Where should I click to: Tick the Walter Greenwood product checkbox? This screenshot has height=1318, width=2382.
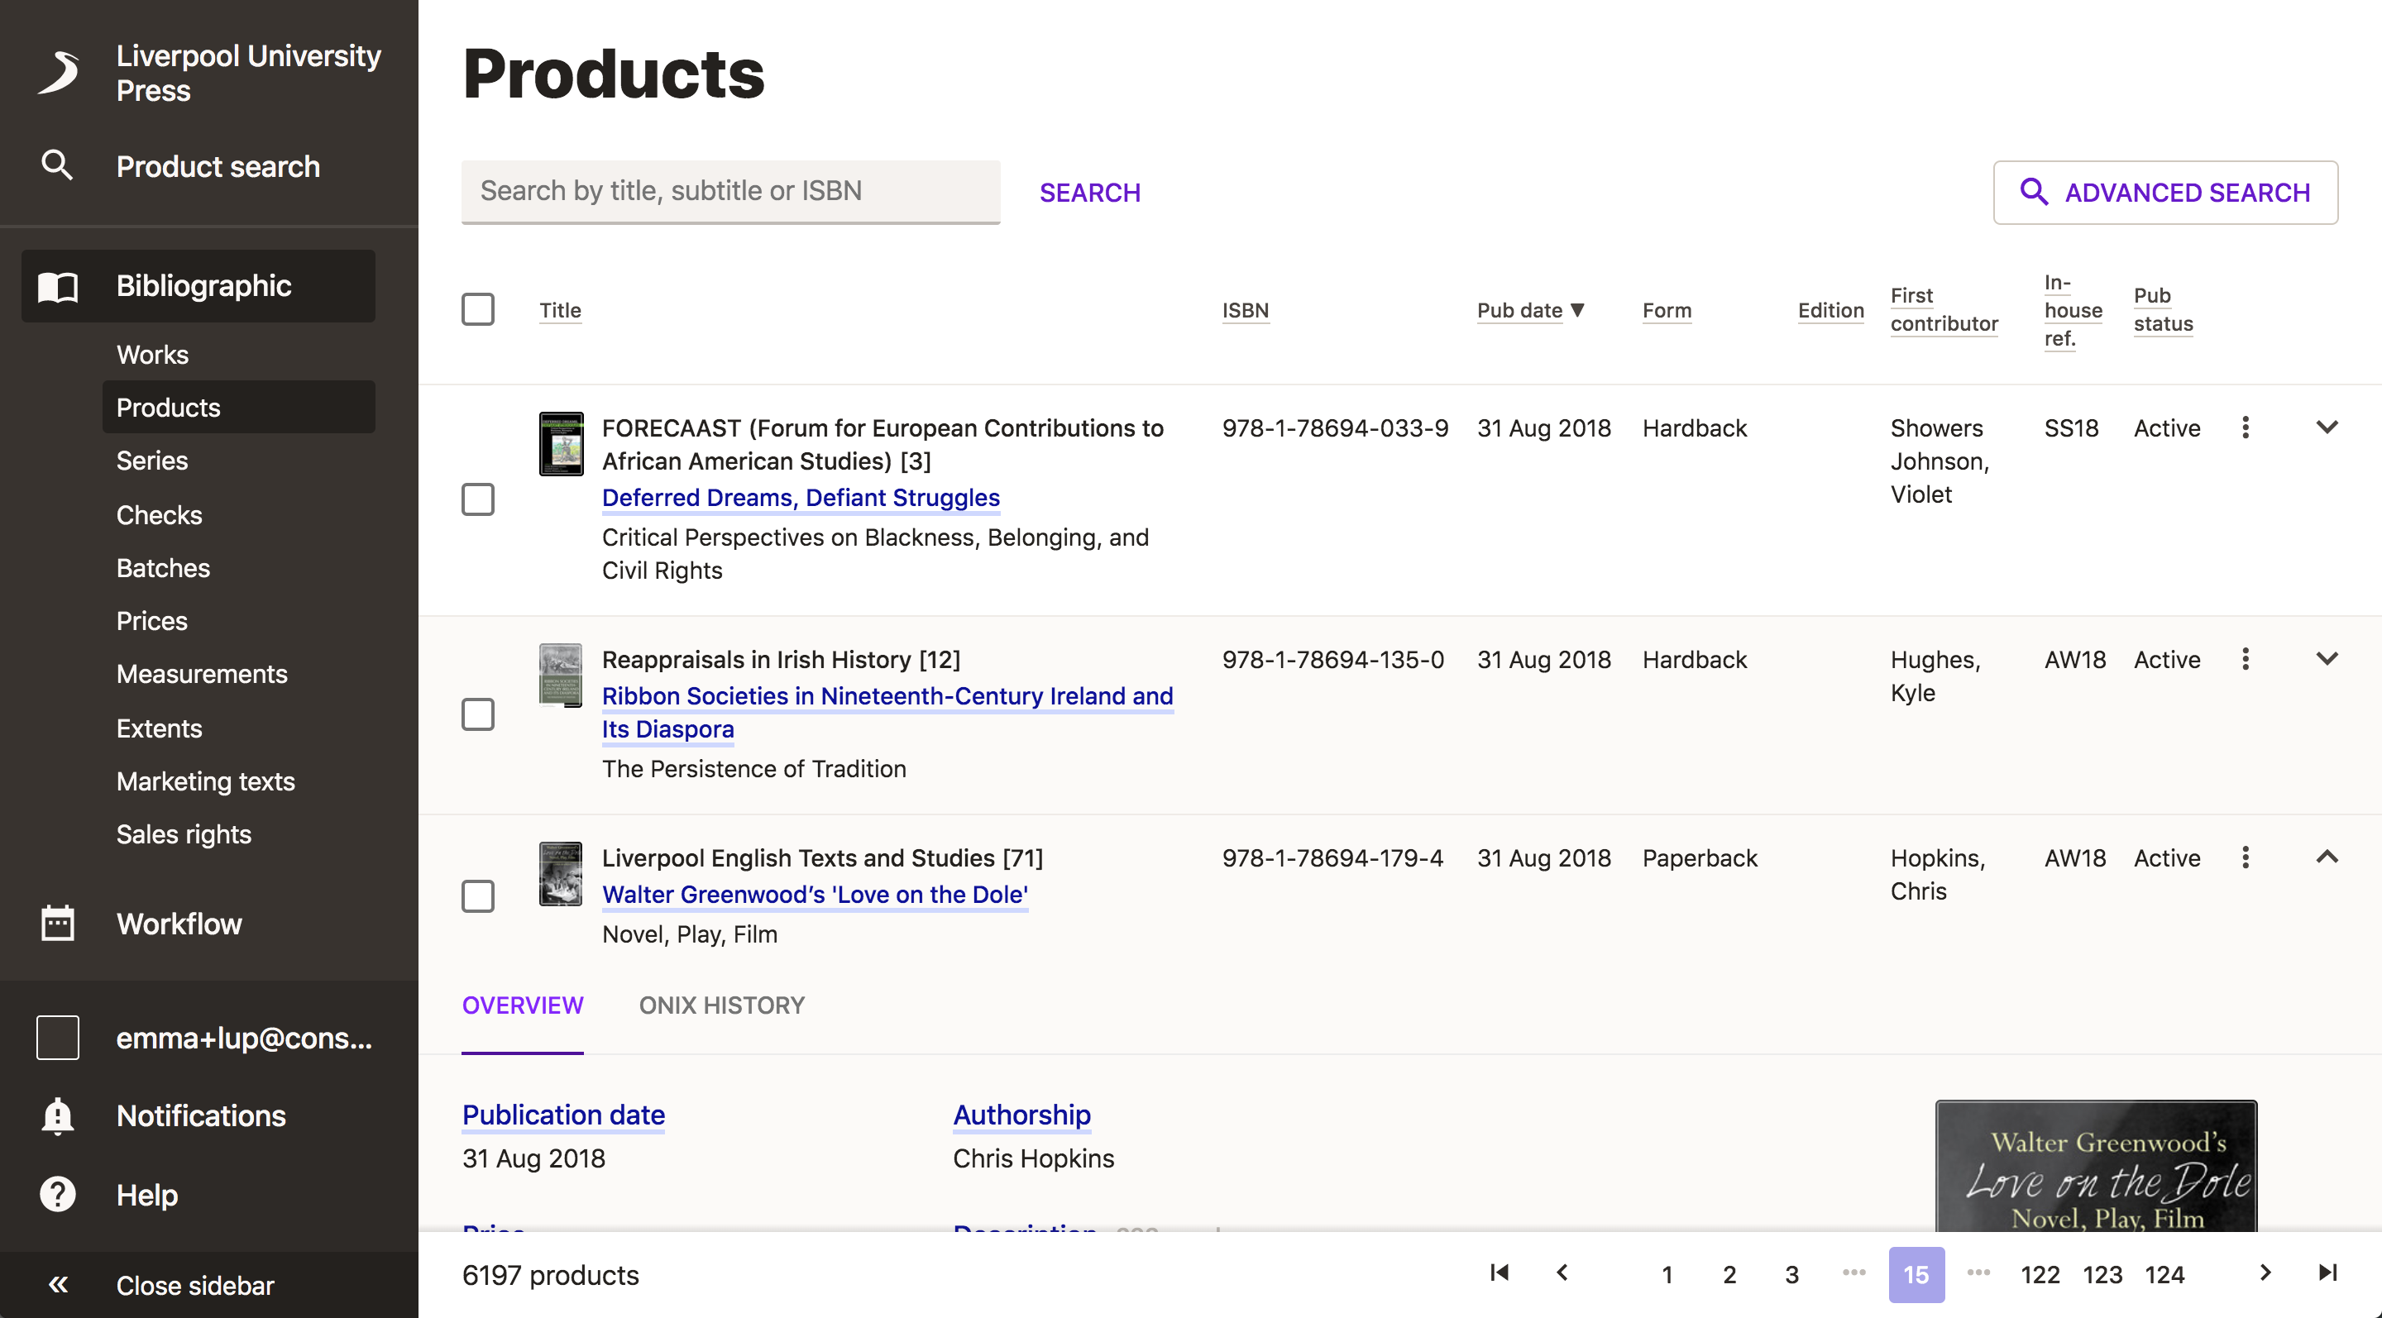point(478,895)
